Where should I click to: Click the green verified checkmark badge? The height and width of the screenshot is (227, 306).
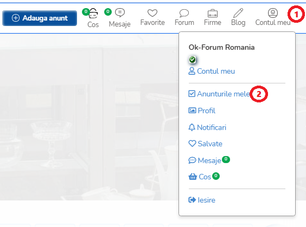point(193,60)
